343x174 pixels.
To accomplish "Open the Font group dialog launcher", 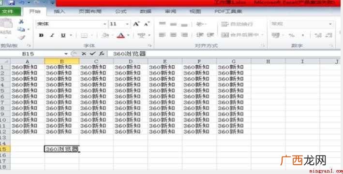I will click(149, 45).
